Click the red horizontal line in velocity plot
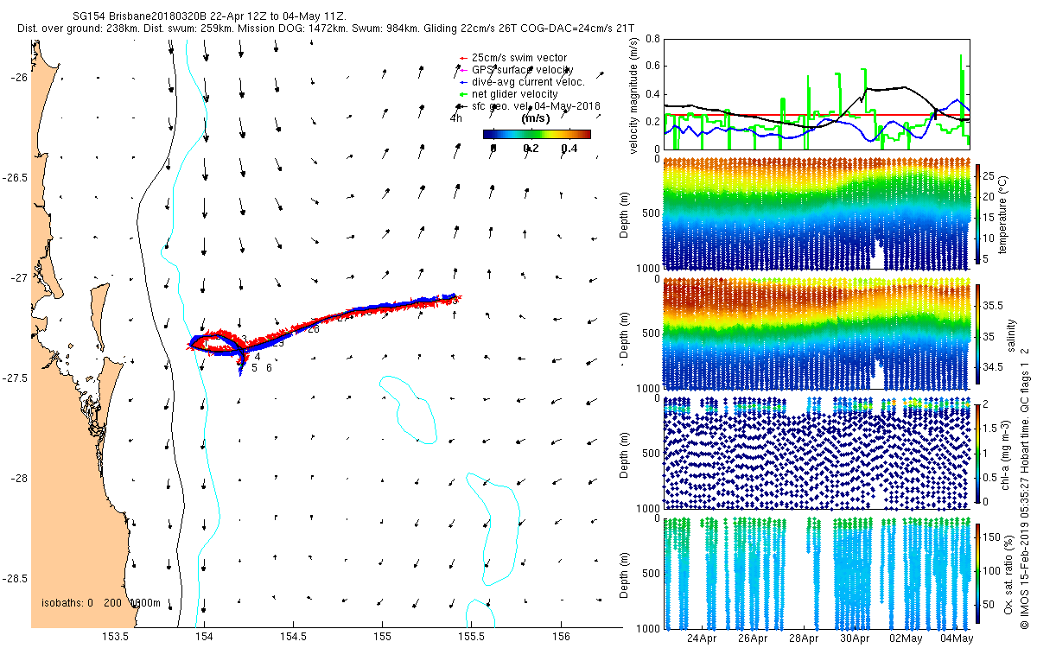 [x=817, y=114]
